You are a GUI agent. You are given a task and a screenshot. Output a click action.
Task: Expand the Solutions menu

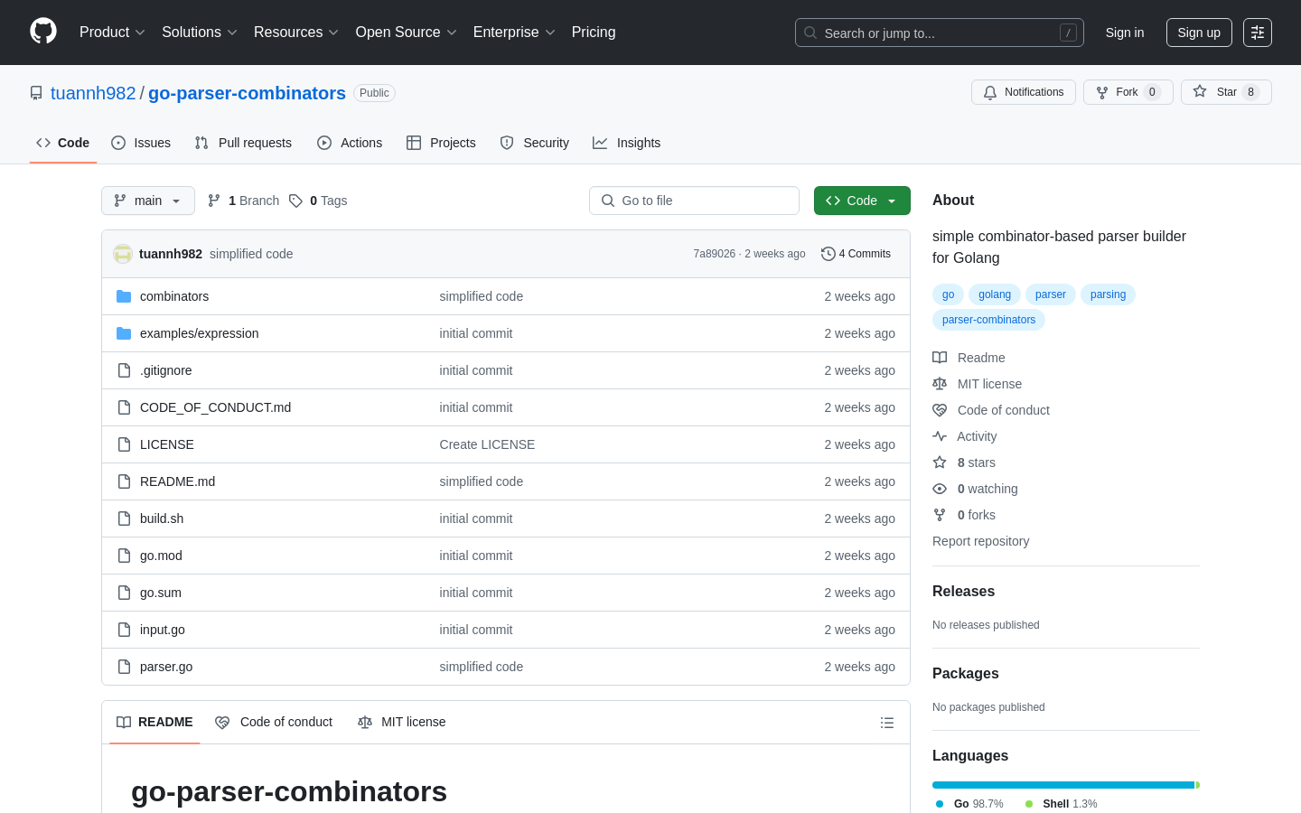[200, 33]
